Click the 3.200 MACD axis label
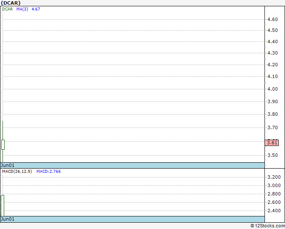 pos(274,177)
